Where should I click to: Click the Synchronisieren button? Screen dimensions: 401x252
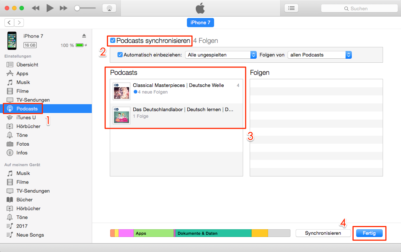(x=323, y=233)
